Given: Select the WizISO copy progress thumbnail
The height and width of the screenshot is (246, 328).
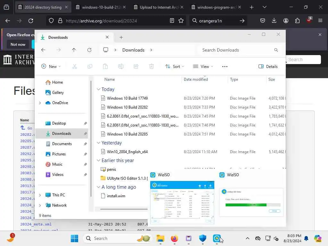Looking at the screenshot, I should click(x=251, y=202).
